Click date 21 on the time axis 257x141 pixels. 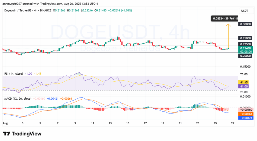click(180, 123)
